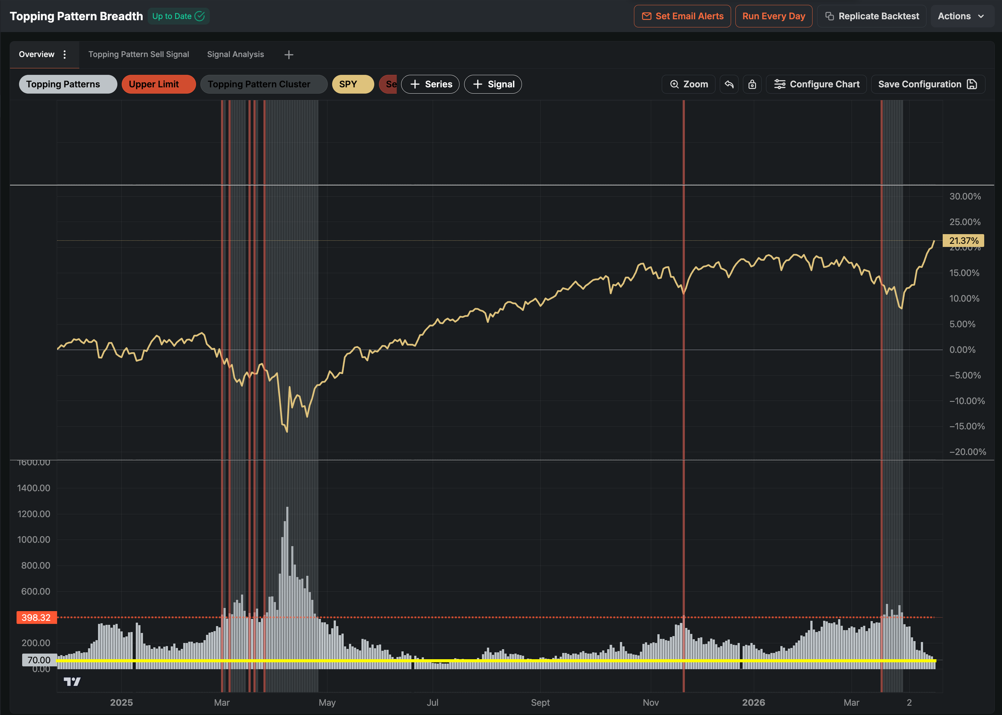Click the Zoom magnifier button
Image resolution: width=1002 pixels, height=715 pixels.
coord(689,84)
